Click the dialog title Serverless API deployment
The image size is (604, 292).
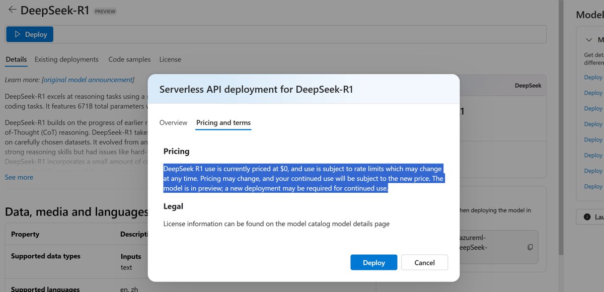point(256,90)
